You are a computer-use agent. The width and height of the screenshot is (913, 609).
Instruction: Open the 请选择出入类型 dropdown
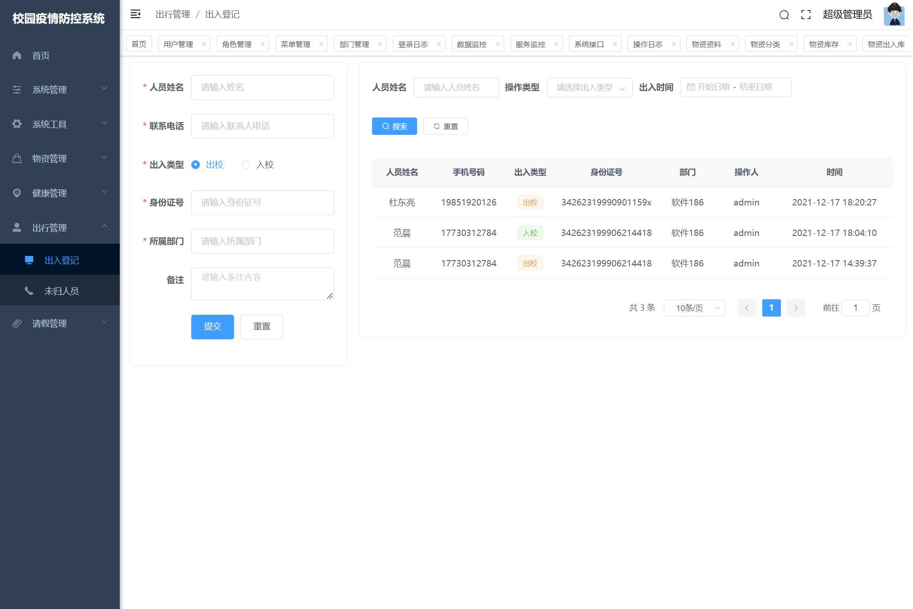click(x=589, y=87)
